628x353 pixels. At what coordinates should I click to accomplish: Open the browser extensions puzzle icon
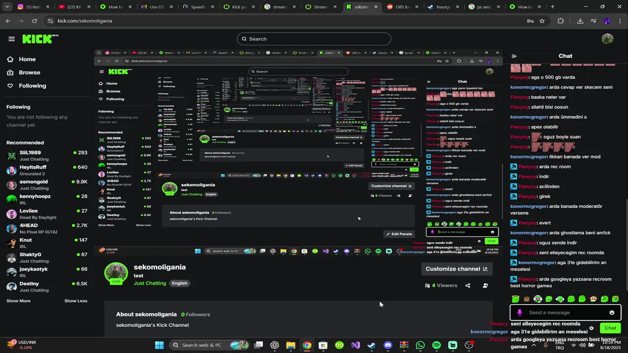tap(561, 21)
